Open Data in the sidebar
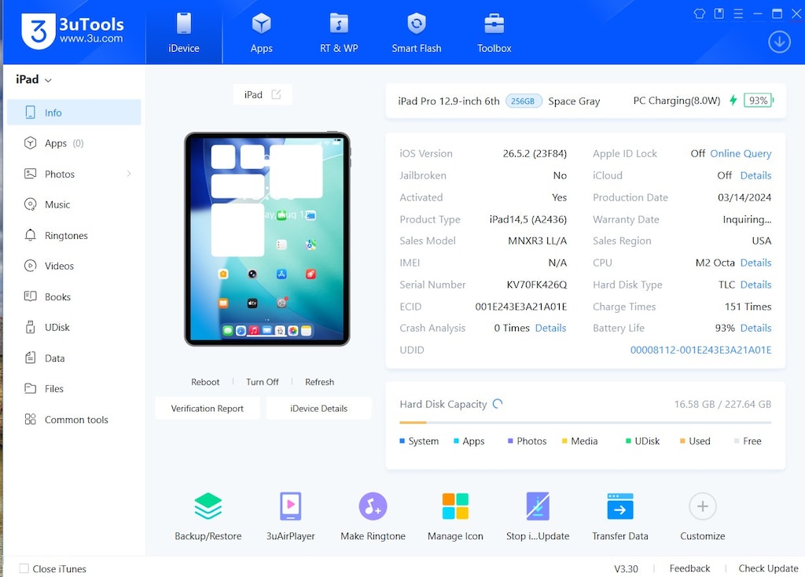This screenshot has width=805, height=577. pyautogui.click(x=74, y=358)
